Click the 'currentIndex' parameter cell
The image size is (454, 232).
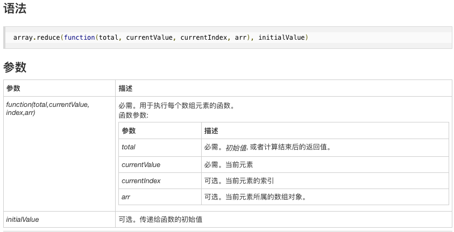(160, 181)
